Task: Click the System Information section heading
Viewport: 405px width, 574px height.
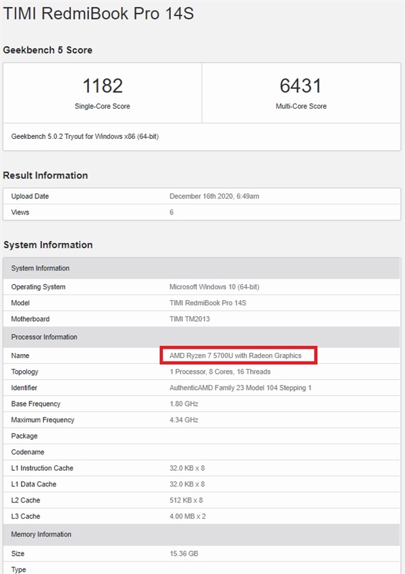Action: click(x=48, y=245)
